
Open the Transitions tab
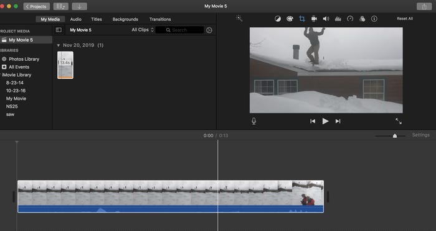click(x=160, y=19)
